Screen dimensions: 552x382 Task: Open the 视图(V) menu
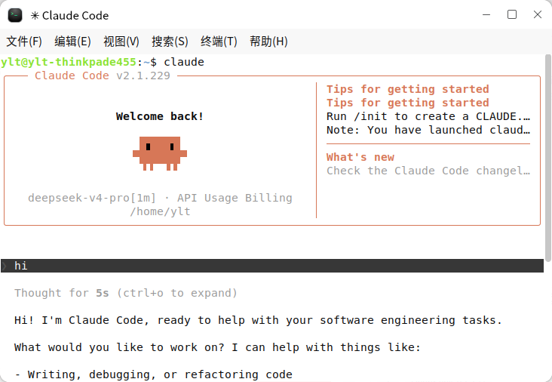click(x=121, y=42)
